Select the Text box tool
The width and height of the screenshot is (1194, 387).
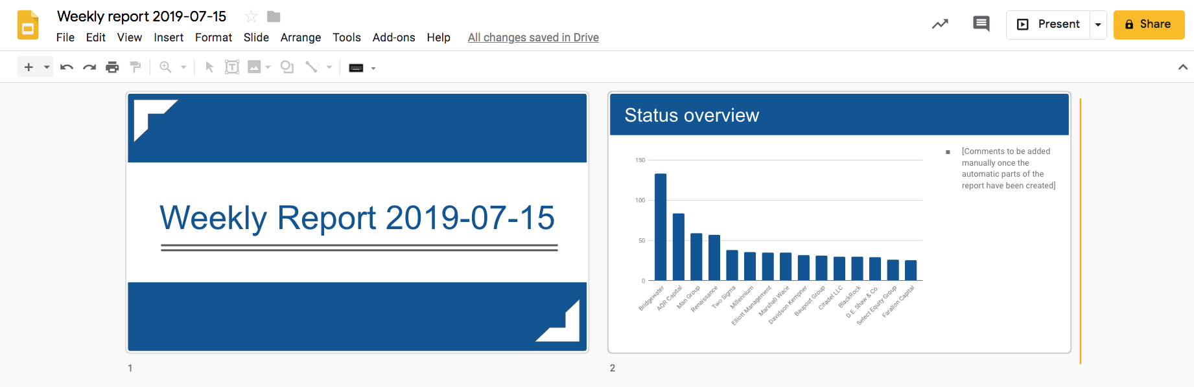232,67
